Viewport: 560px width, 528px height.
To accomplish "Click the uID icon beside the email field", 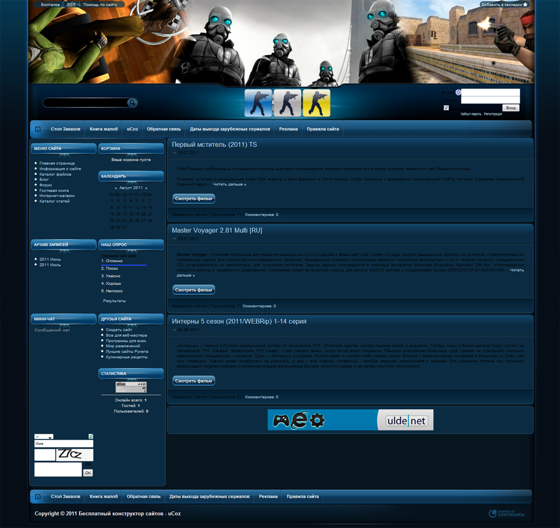I will [x=458, y=92].
